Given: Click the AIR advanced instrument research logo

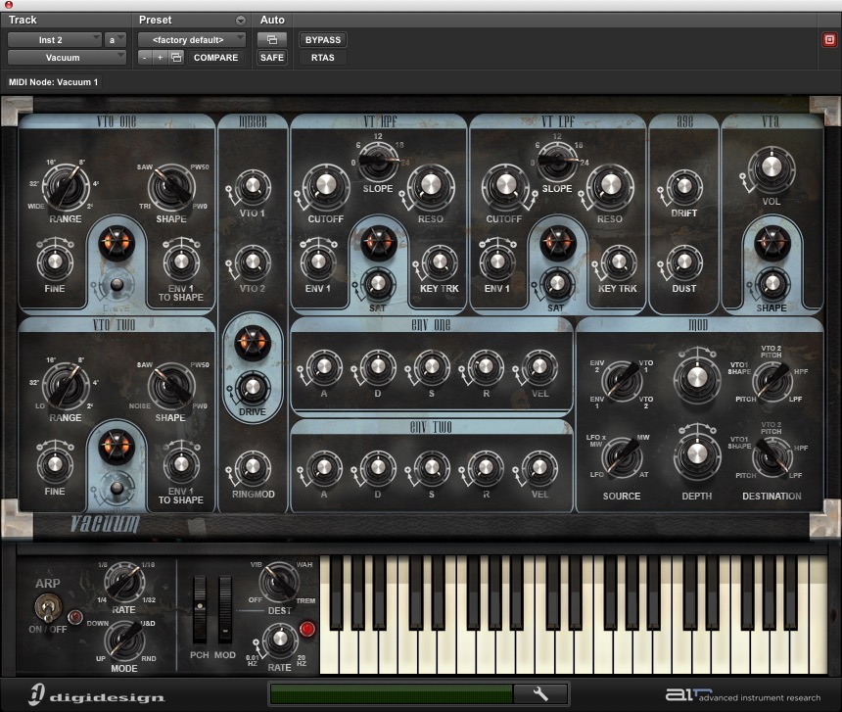Looking at the screenshot, I should point(743,695).
